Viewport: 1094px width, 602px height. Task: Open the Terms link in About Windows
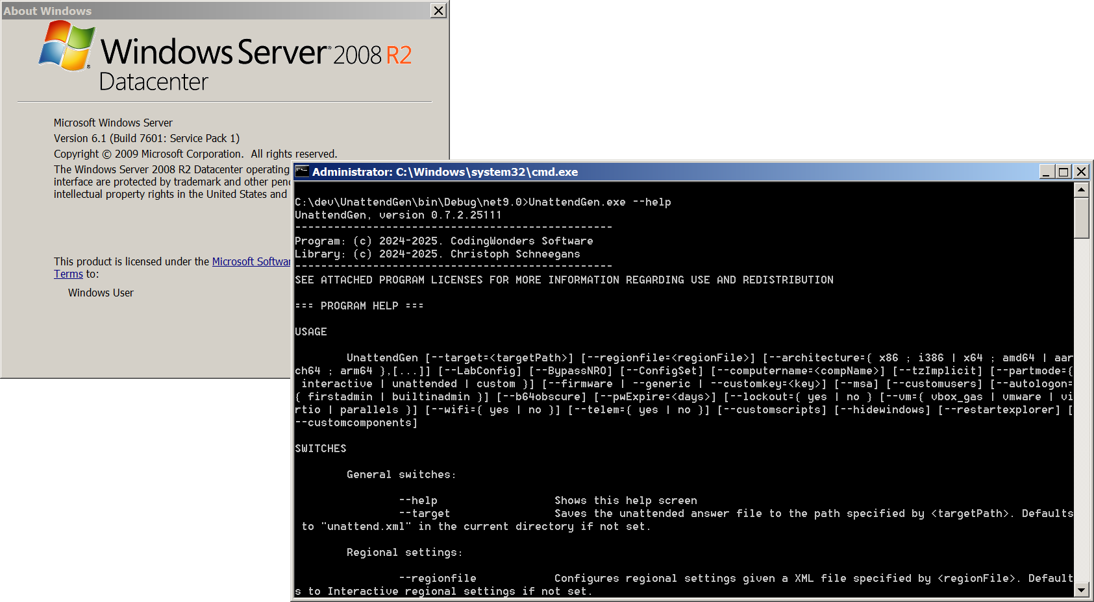68,274
